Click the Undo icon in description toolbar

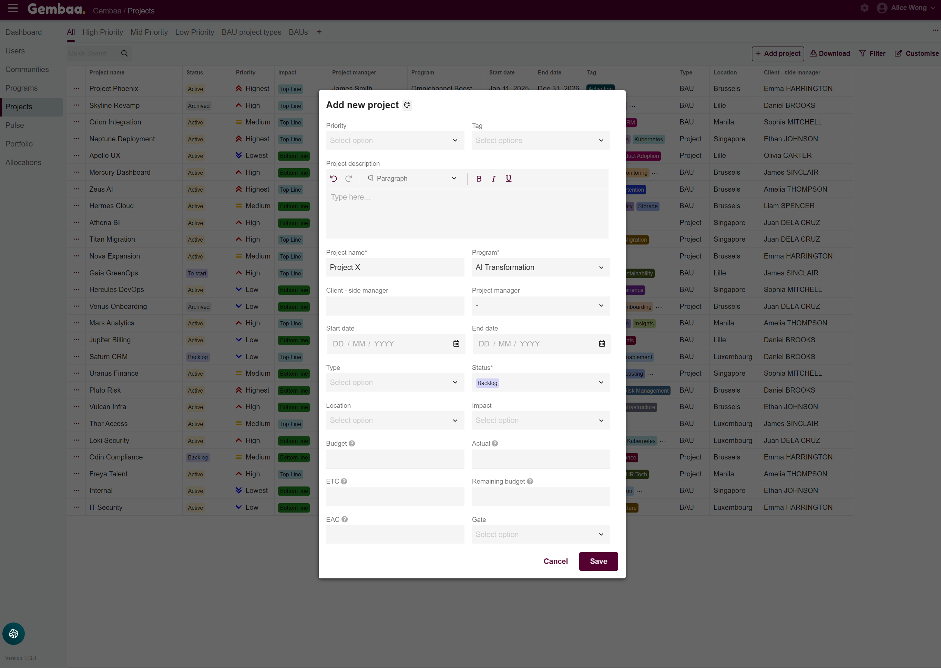tap(334, 179)
